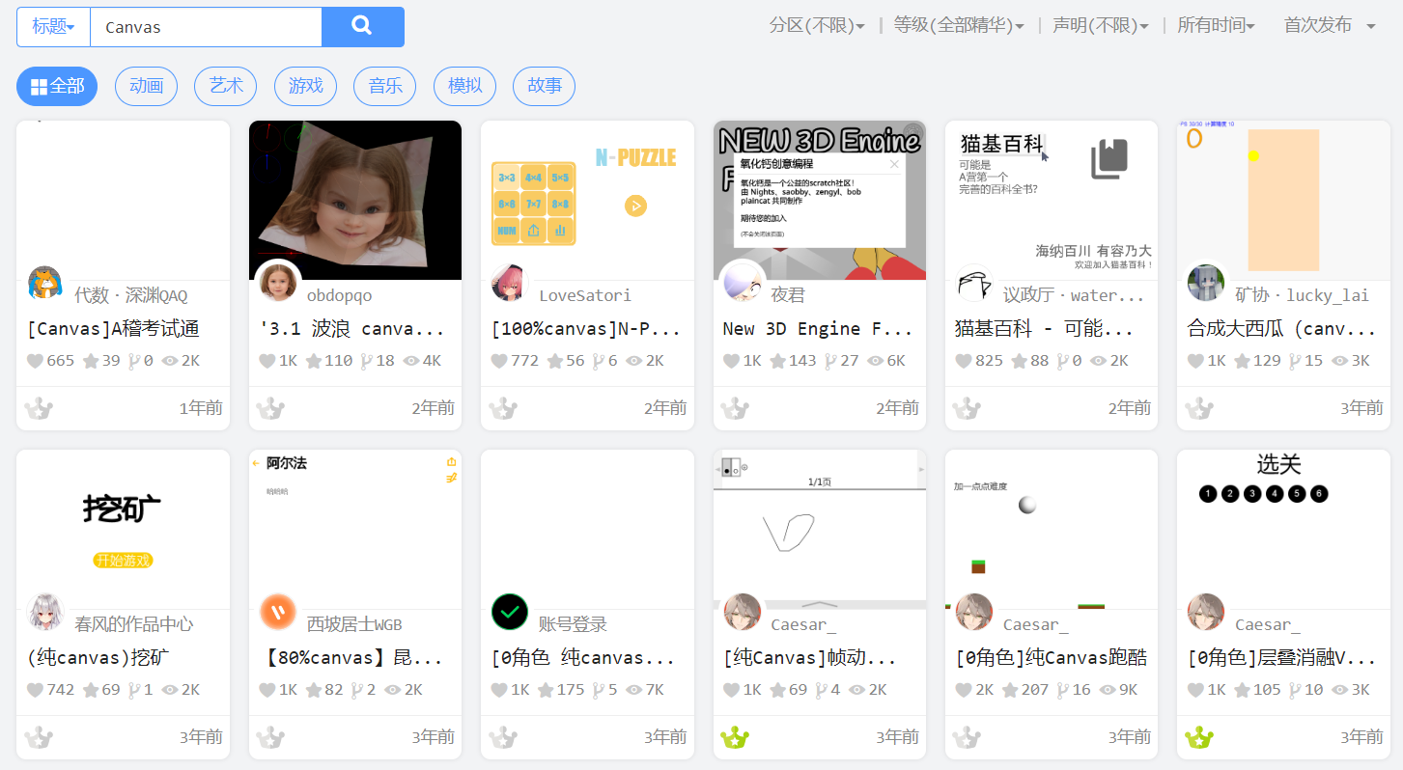Click the star favorite icon on the N-PUZZLE project
1403x770 pixels.
click(x=556, y=361)
